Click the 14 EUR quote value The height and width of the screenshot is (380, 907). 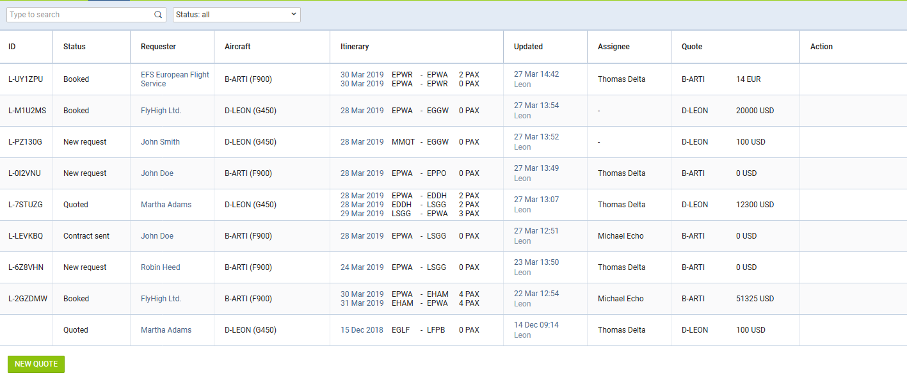[748, 79]
